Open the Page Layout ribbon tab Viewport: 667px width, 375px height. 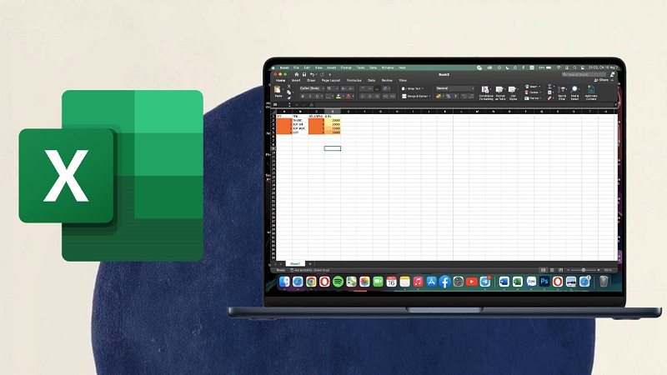point(330,80)
